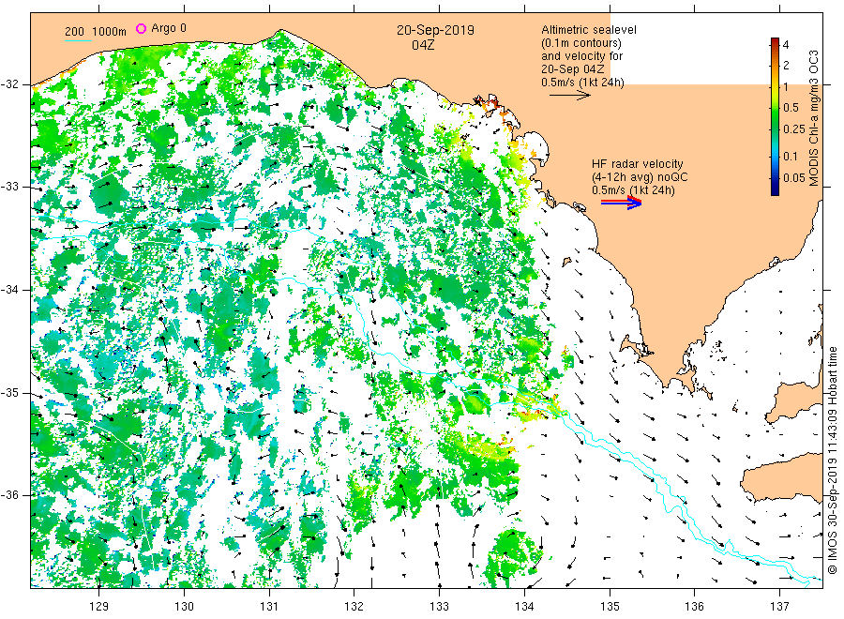This screenshot has width=844, height=619.
Task: Click the altimetric '0.5m/s (1kt 24h)' scale text
Action: 583,83
